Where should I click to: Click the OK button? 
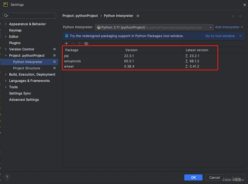(x=193, y=177)
